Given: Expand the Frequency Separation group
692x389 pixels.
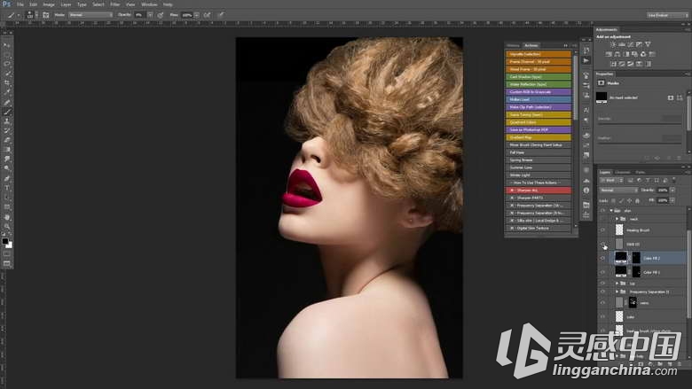Looking at the screenshot, I should [617, 292].
